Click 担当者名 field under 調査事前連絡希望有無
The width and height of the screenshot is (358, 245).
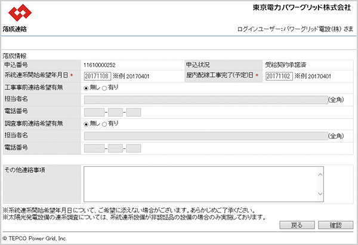(x=206, y=136)
